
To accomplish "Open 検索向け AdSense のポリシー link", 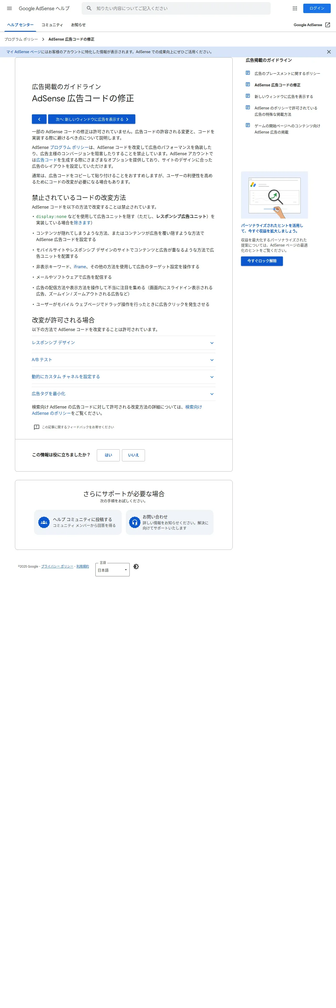I will [x=117, y=410].
